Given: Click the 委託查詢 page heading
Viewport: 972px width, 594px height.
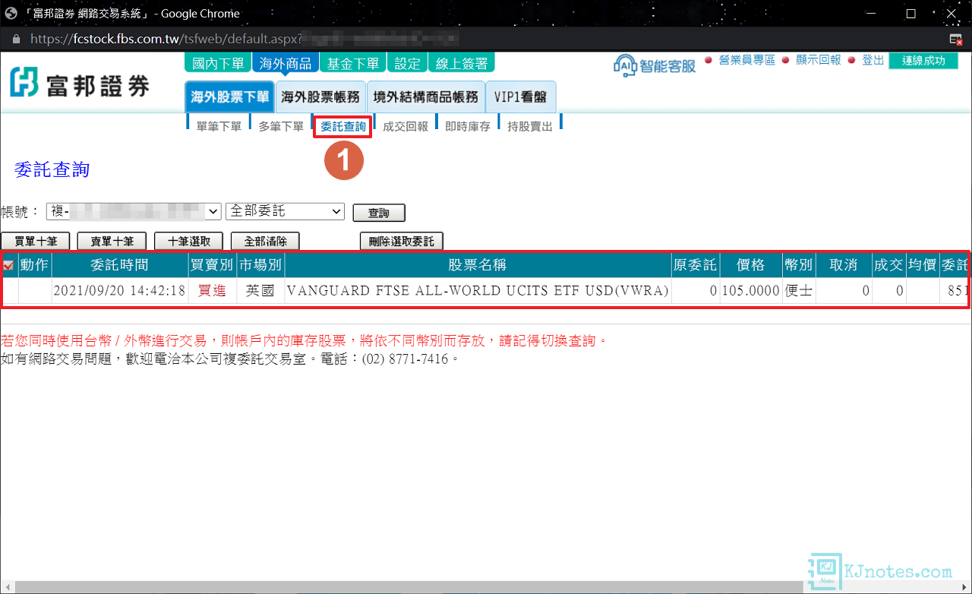Looking at the screenshot, I should [52, 169].
